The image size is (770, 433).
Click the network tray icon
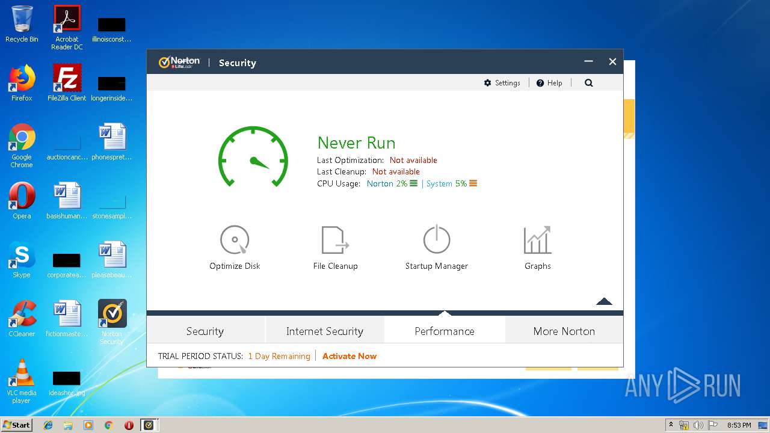pos(684,425)
